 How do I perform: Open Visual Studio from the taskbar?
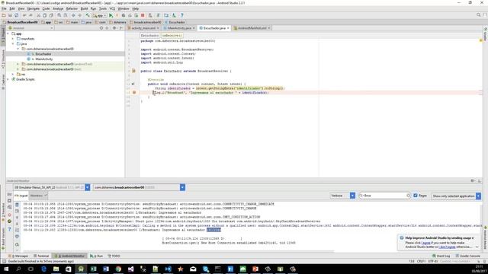(x=130, y=269)
